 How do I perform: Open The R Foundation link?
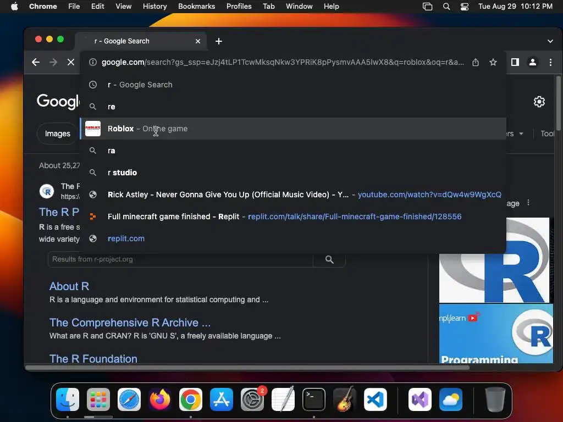pos(93,358)
